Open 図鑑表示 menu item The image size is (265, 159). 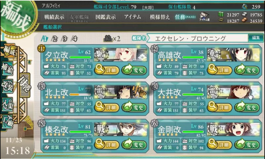click(106, 17)
